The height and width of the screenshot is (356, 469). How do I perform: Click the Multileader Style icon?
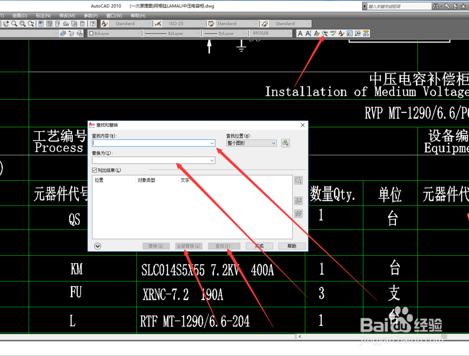click(265, 23)
